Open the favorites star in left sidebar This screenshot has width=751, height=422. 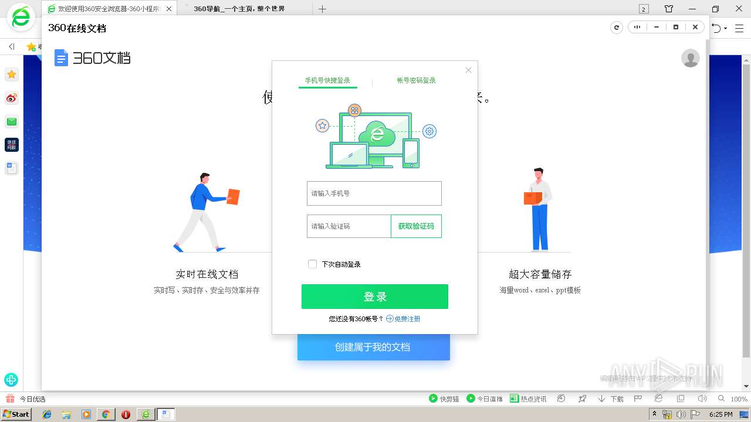click(x=11, y=74)
